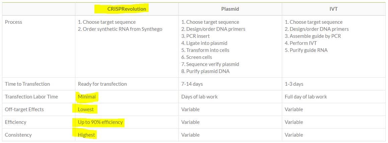Click the 7-14 days cell
Viewport: 388px width, 143px height.
tap(192, 84)
